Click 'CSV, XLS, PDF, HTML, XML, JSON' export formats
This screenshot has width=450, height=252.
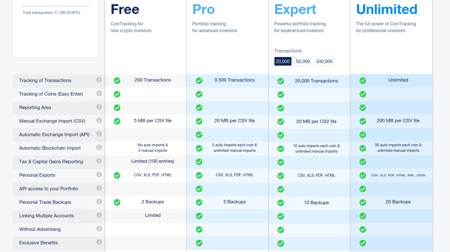pos(398,175)
